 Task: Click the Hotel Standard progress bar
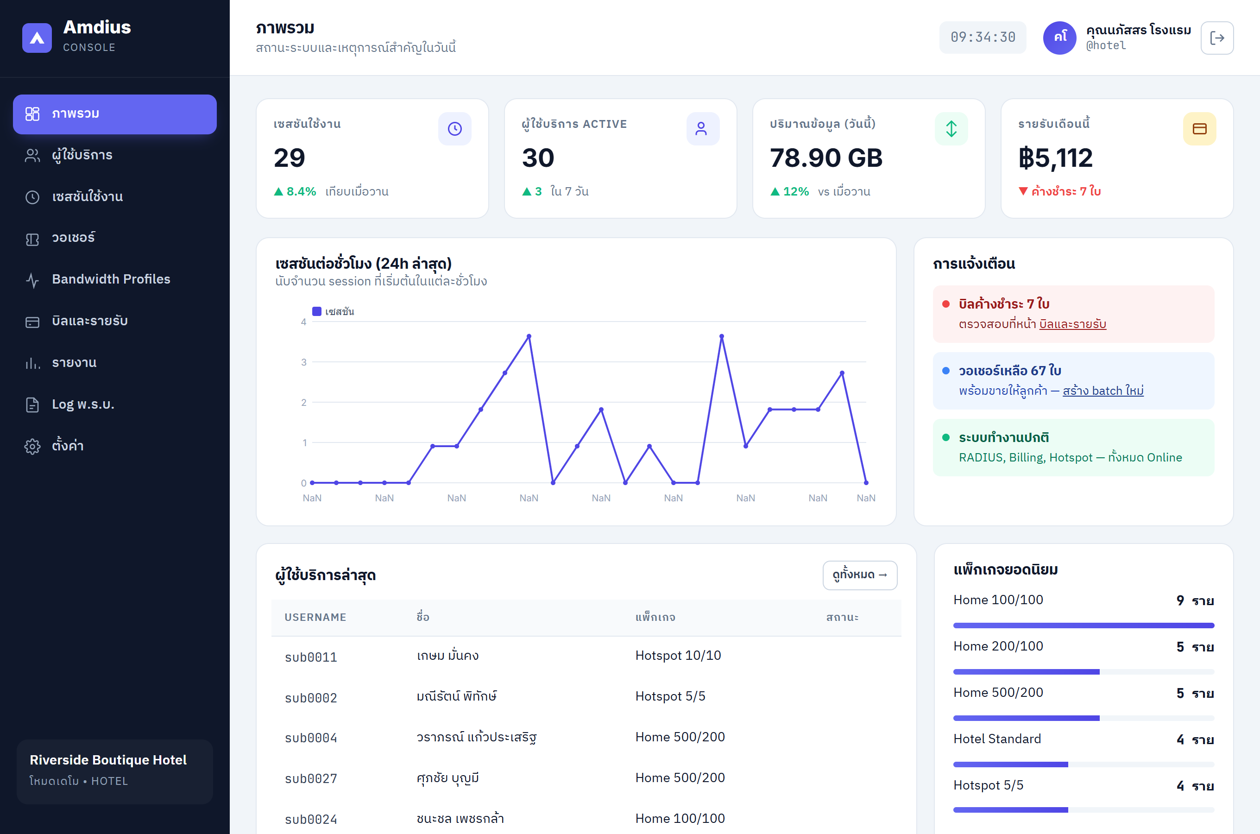[1083, 764]
